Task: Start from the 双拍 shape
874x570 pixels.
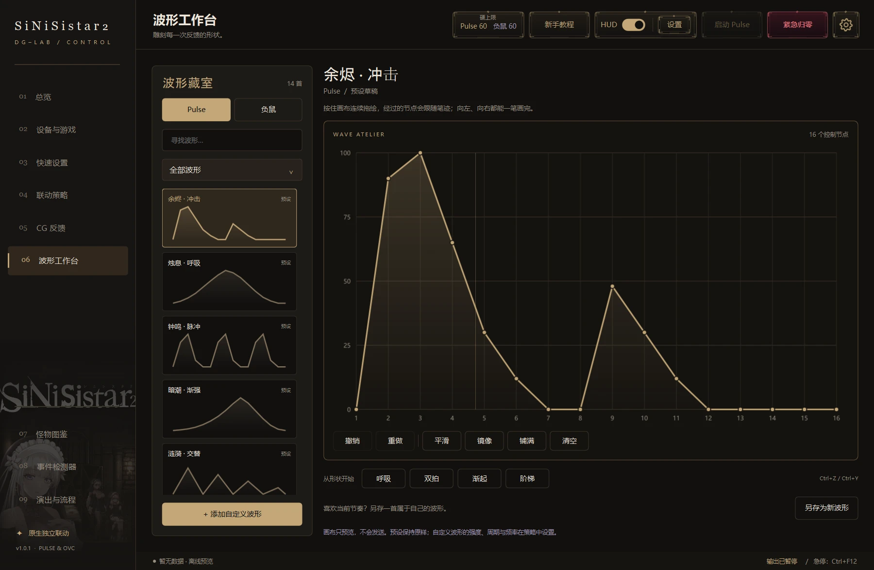Action: click(432, 478)
